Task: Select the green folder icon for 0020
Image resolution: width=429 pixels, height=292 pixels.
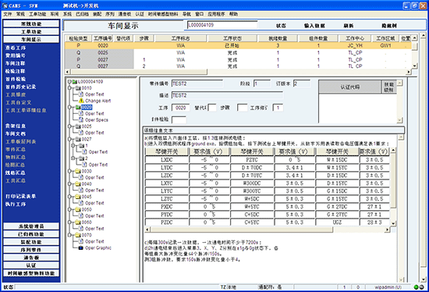Action: (78, 107)
